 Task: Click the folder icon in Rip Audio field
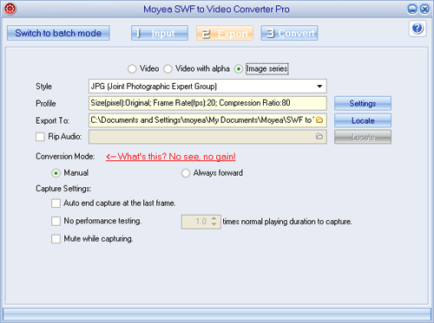[x=319, y=136]
